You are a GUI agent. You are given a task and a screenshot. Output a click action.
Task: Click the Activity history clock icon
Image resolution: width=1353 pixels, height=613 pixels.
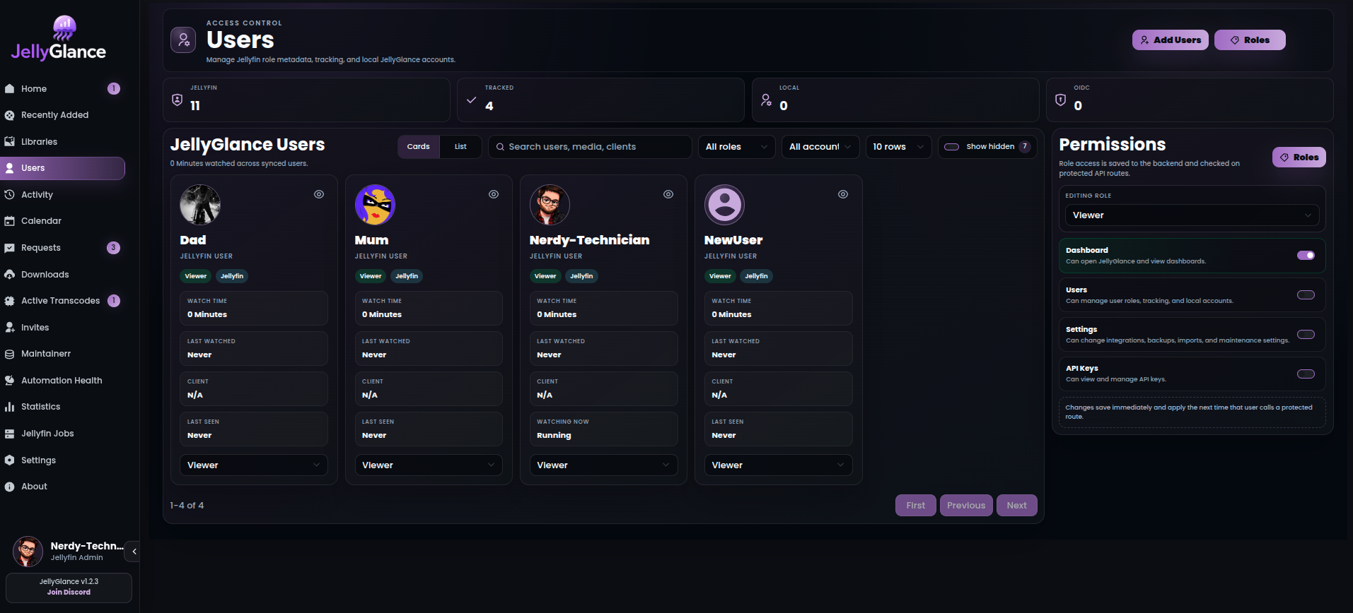click(x=10, y=195)
